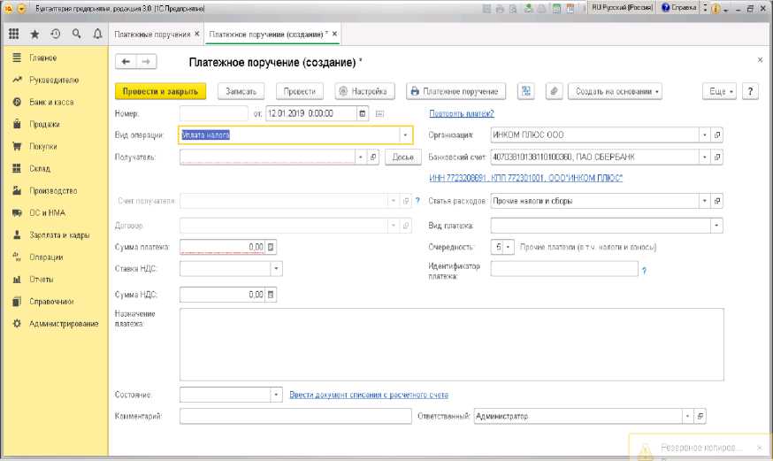Open the sections menu grid icon
The image size is (773, 461).
[x=14, y=34]
